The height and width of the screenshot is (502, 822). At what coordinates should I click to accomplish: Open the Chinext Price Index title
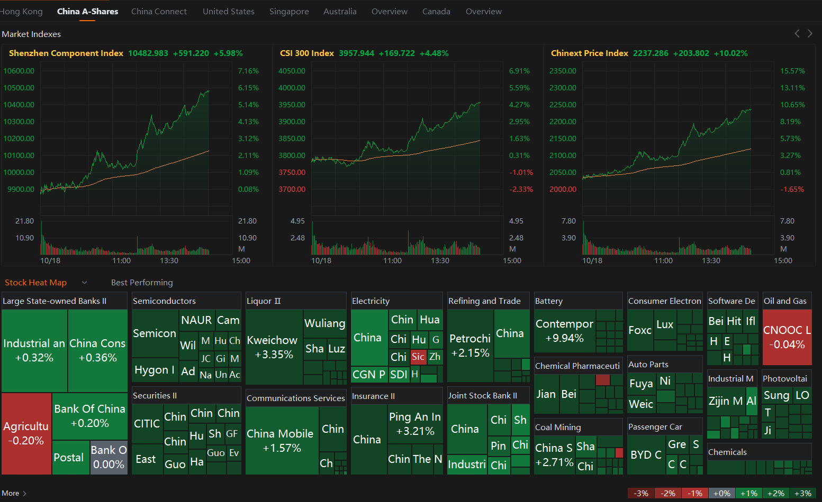pyautogui.click(x=590, y=53)
